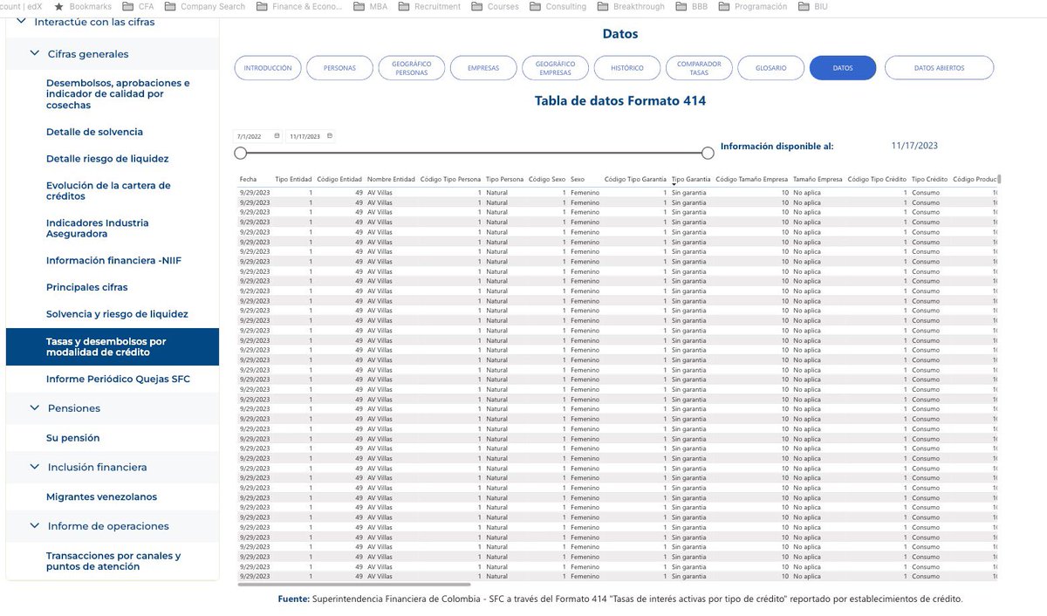Collapse the Informe de operaciones section
The height and width of the screenshot is (616, 1047).
pos(35,526)
